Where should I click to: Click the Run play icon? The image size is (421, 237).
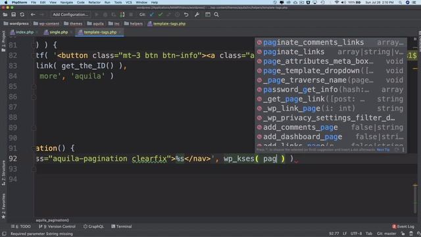click(97, 14)
